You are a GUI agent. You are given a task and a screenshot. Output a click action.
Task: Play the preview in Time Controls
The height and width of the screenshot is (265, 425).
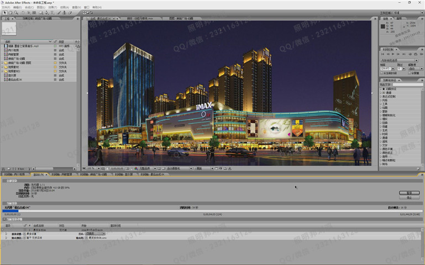(x=393, y=54)
